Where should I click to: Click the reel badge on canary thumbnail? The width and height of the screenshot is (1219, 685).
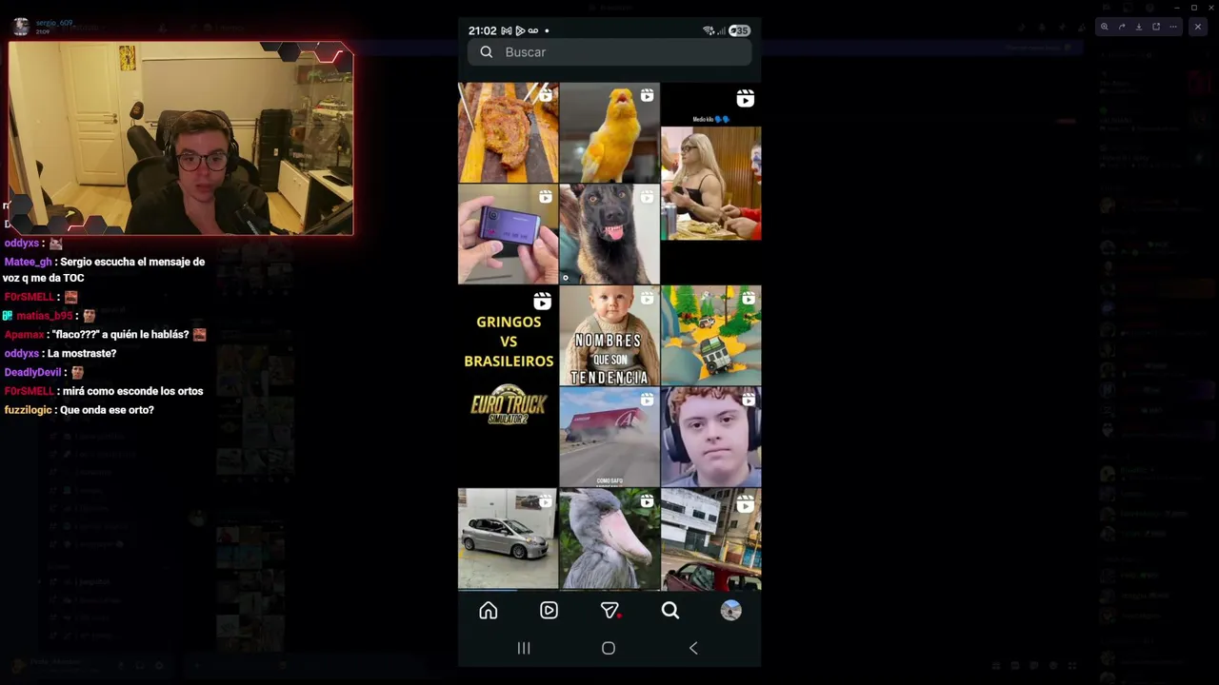point(647,95)
